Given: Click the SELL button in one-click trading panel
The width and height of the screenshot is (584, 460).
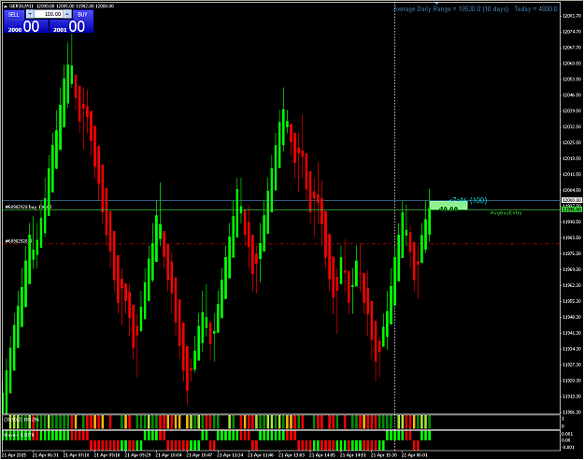Looking at the screenshot, I should point(14,14).
